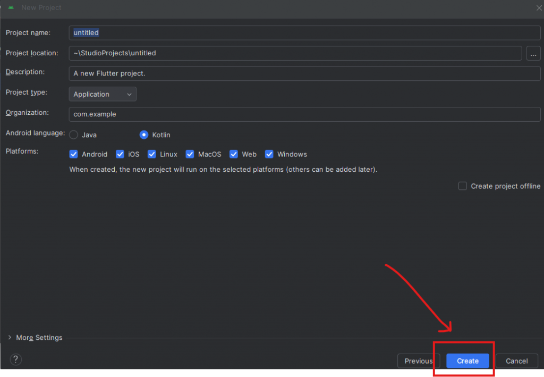Image resolution: width=544 pixels, height=377 pixels.
Task: Click the browse folder ellipsis button
Action: pos(533,54)
